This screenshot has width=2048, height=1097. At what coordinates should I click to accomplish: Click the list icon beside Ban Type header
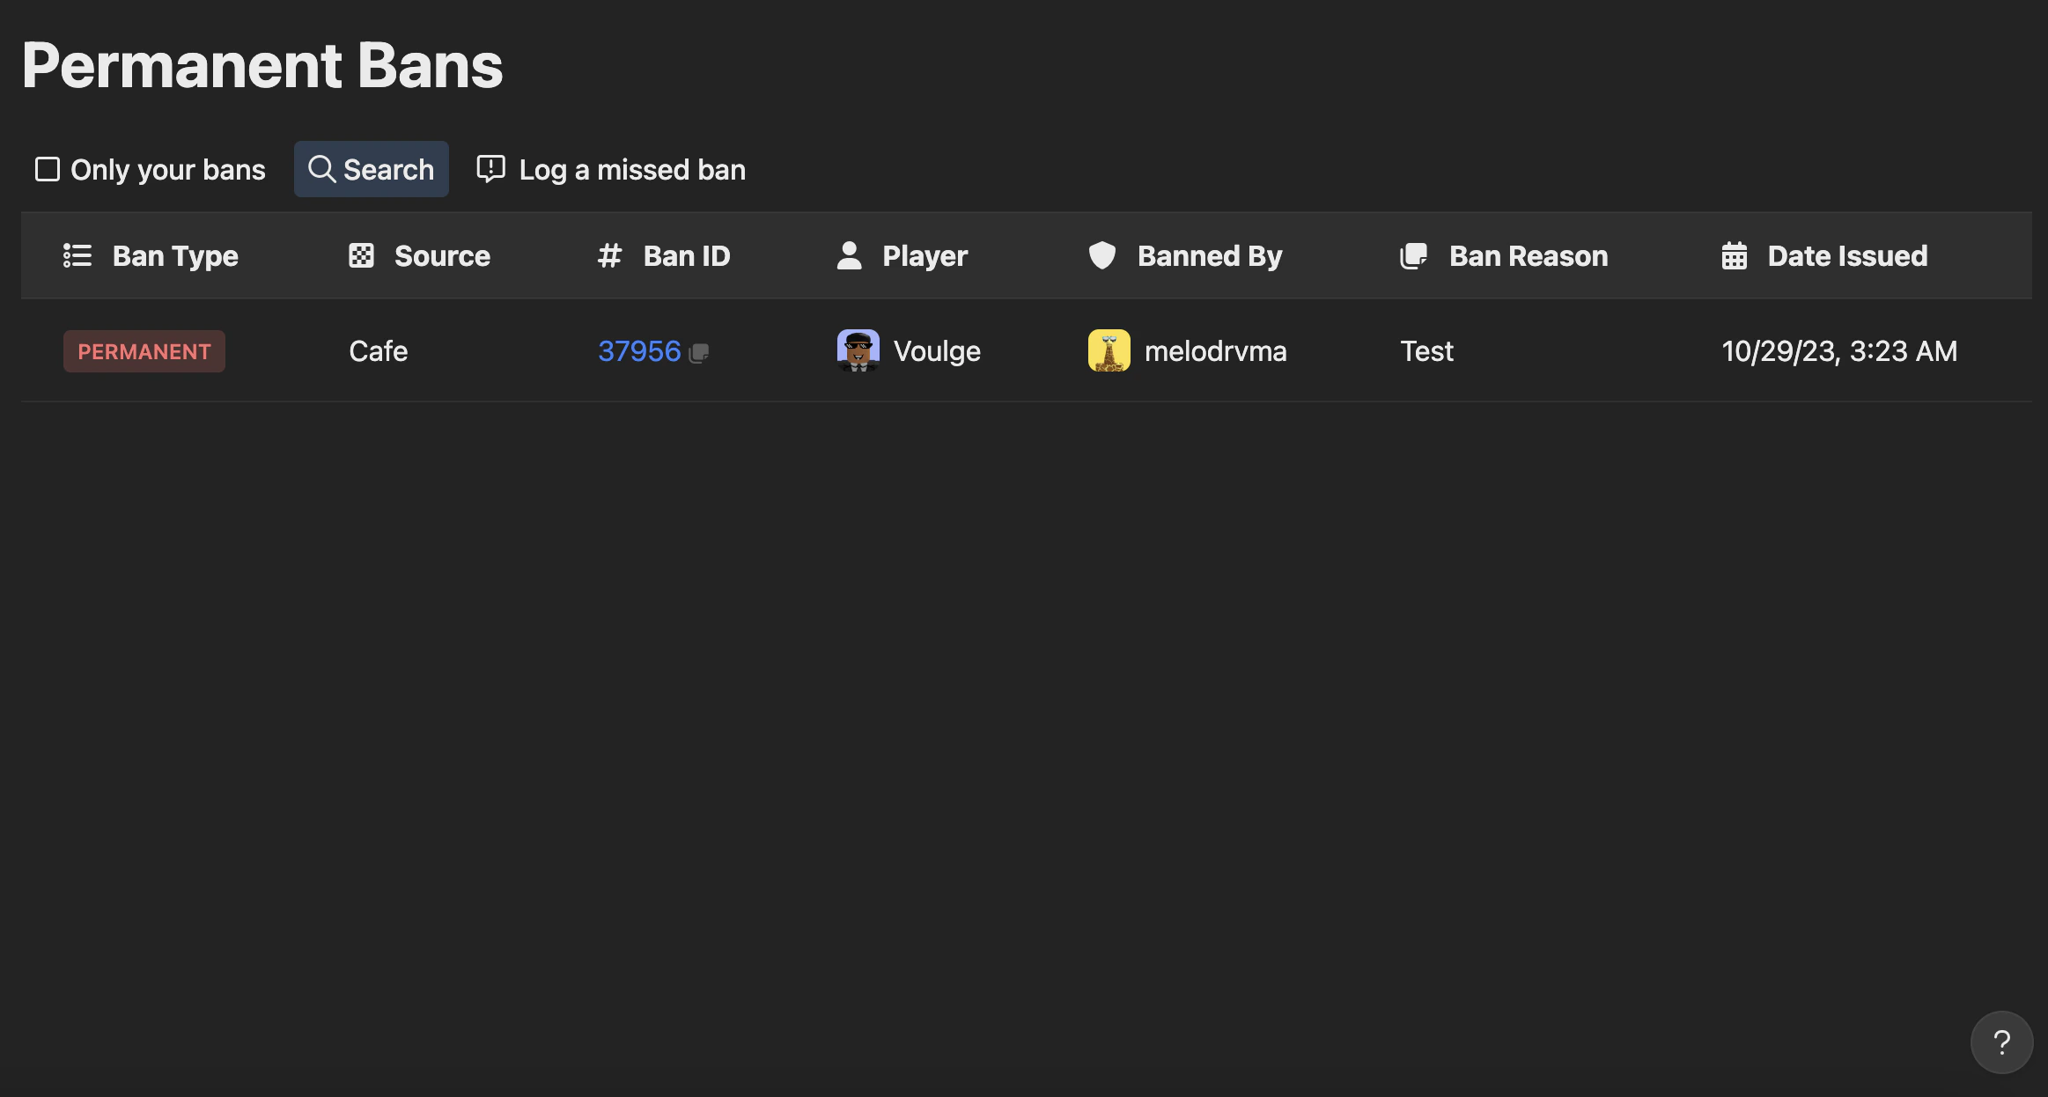(x=77, y=255)
